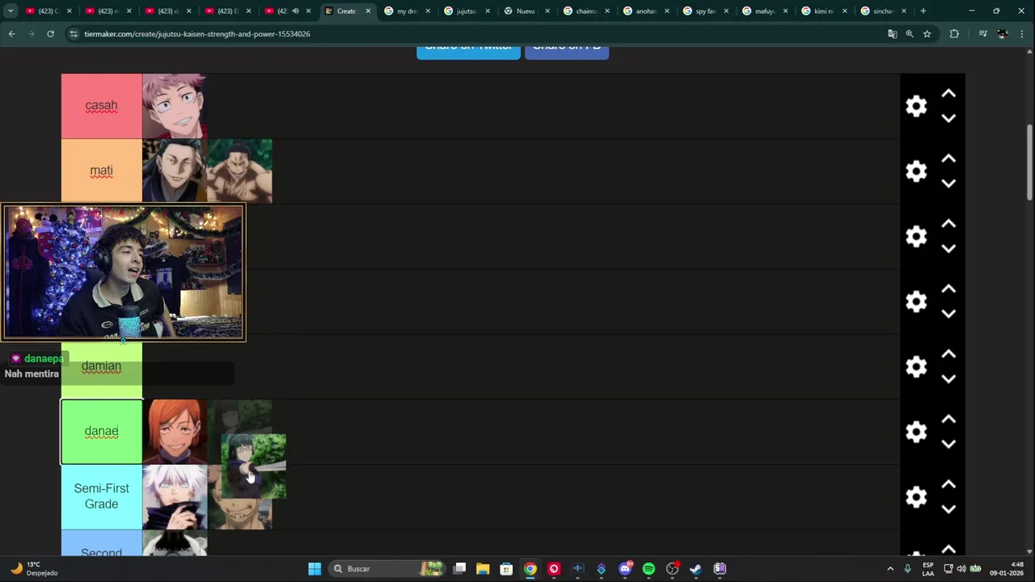Viewport: 1035px width, 582px height.
Task: Move mati tier down with arrow
Action: 948,183
